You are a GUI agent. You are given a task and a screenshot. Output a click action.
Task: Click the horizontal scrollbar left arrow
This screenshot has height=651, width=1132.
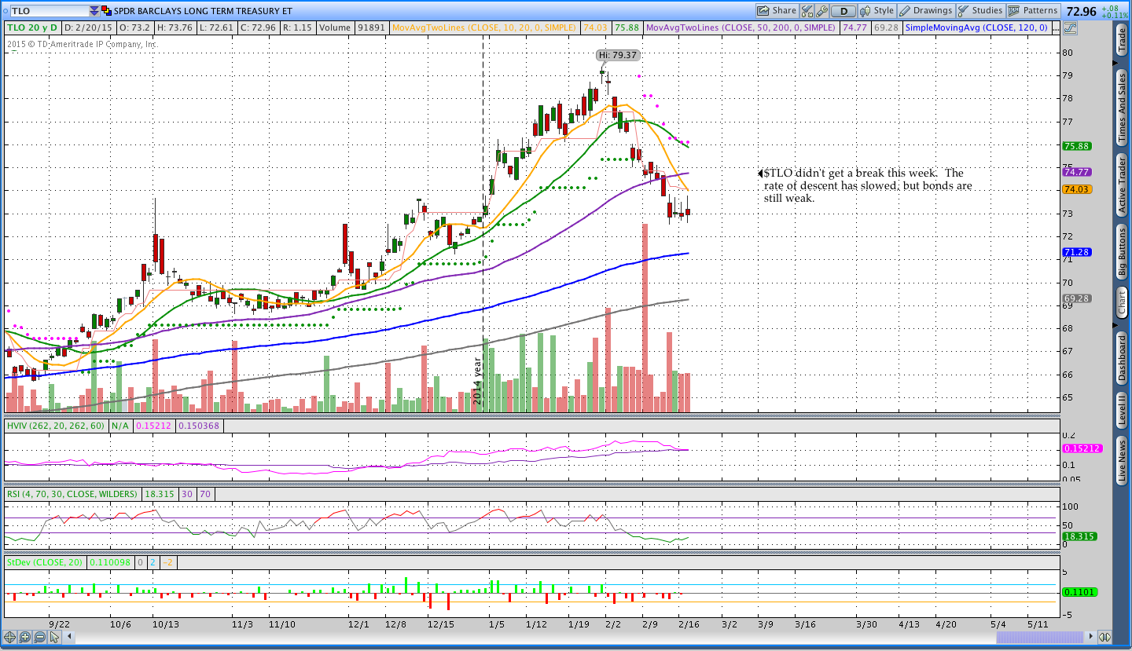tap(70, 637)
